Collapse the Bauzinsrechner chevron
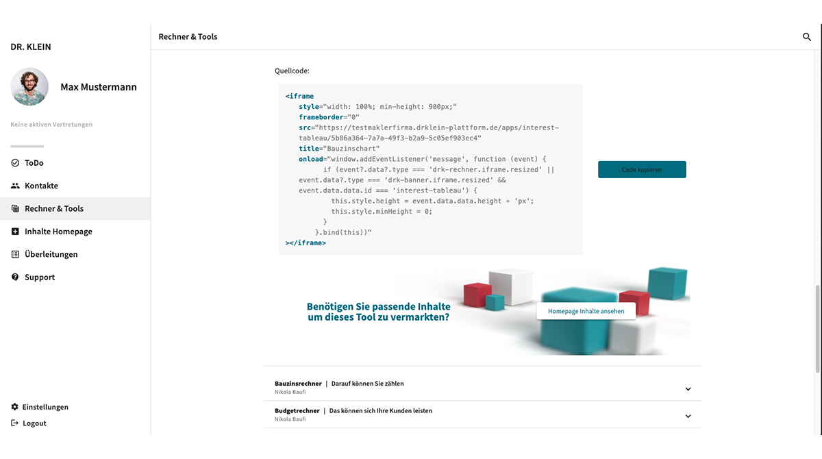 pos(688,388)
